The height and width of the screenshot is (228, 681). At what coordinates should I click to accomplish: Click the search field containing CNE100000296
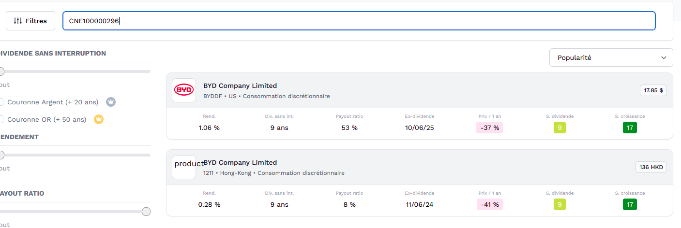(x=359, y=21)
